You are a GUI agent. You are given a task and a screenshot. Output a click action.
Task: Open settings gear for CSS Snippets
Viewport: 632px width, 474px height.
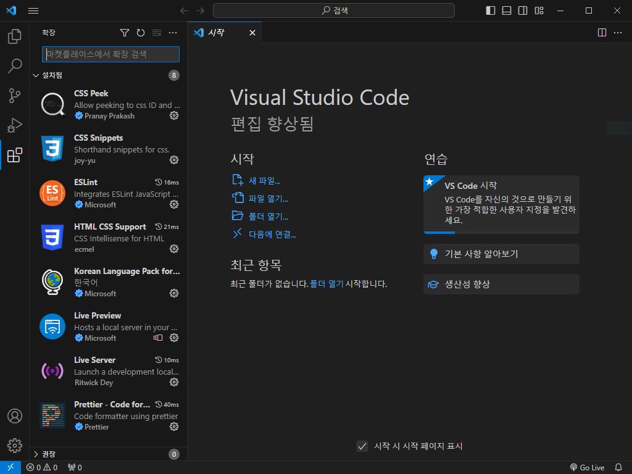click(173, 160)
